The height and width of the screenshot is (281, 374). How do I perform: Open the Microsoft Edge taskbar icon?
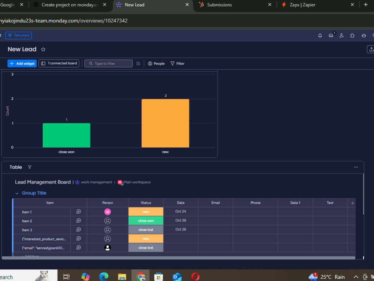(x=104, y=277)
